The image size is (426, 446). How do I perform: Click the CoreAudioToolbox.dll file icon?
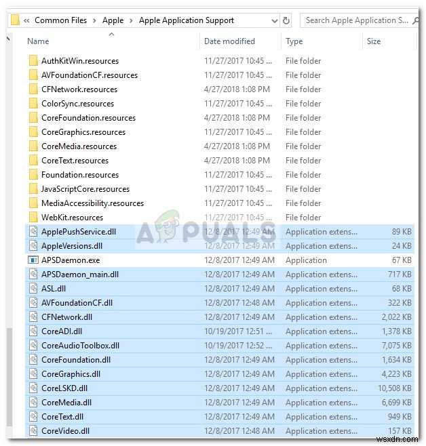33,345
